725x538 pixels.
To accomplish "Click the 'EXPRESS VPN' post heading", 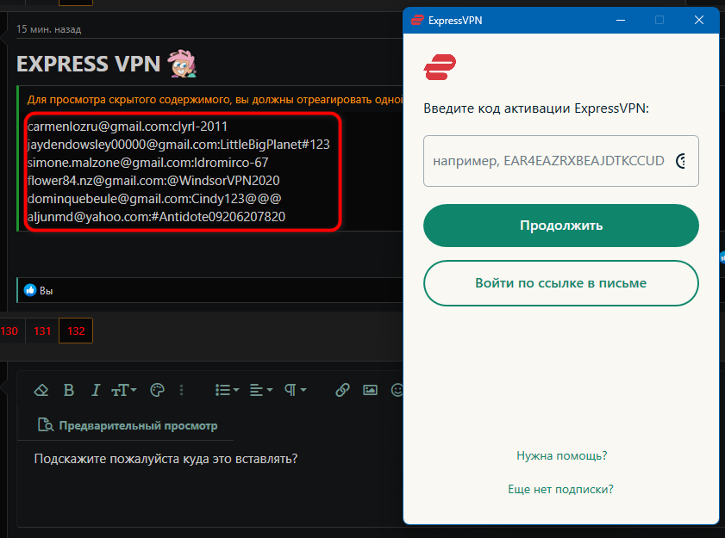I will point(88,64).
